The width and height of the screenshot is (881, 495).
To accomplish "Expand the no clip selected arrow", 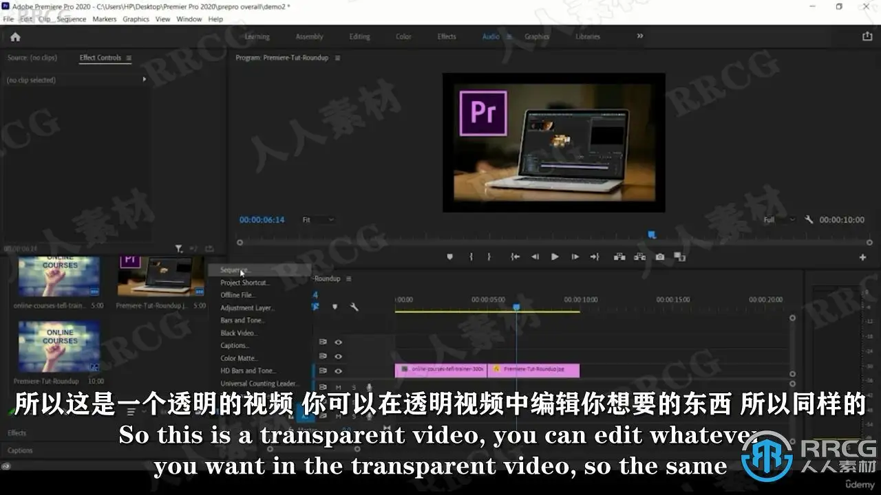I will pyautogui.click(x=145, y=80).
